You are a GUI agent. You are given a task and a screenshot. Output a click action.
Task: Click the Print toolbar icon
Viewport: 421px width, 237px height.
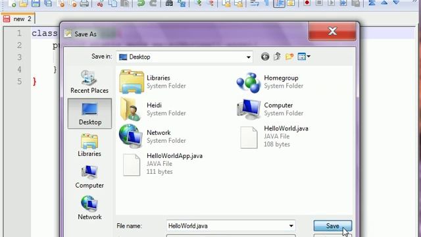point(84,3)
